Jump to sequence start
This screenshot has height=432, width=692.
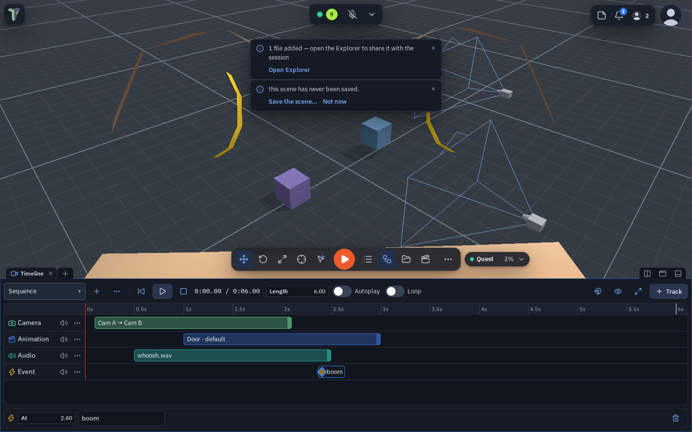pyautogui.click(x=141, y=291)
